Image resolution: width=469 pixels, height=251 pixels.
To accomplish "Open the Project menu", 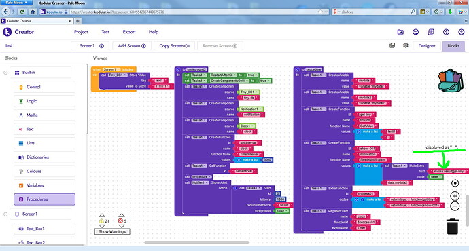I will pos(81,32).
